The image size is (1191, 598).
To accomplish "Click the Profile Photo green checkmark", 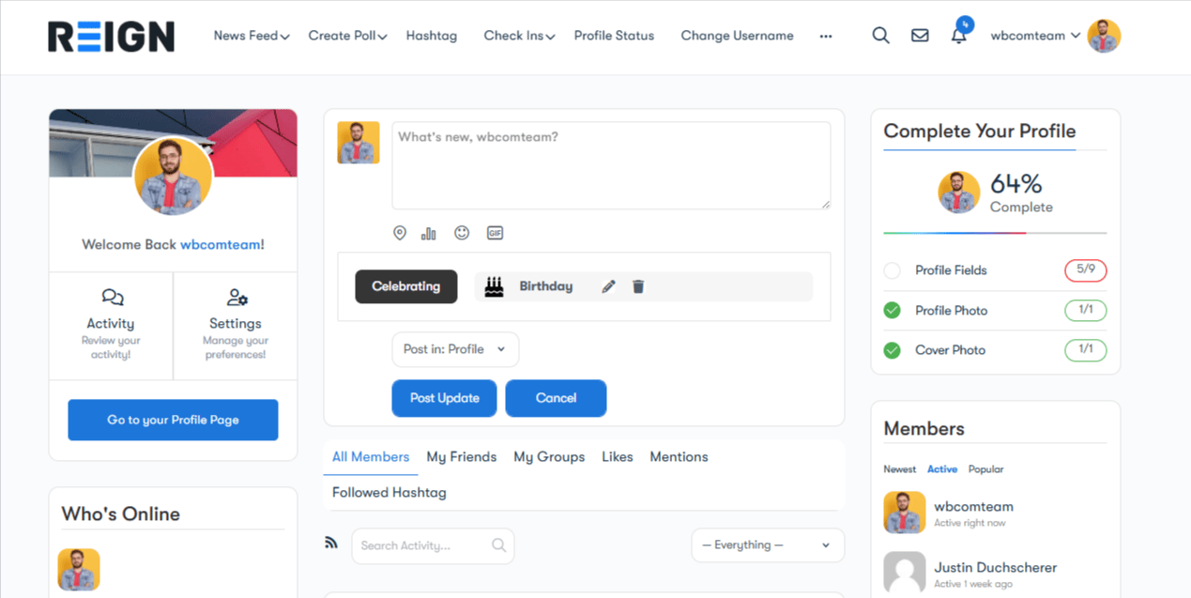I will click(892, 311).
